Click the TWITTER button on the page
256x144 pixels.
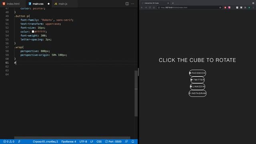pos(197,80)
